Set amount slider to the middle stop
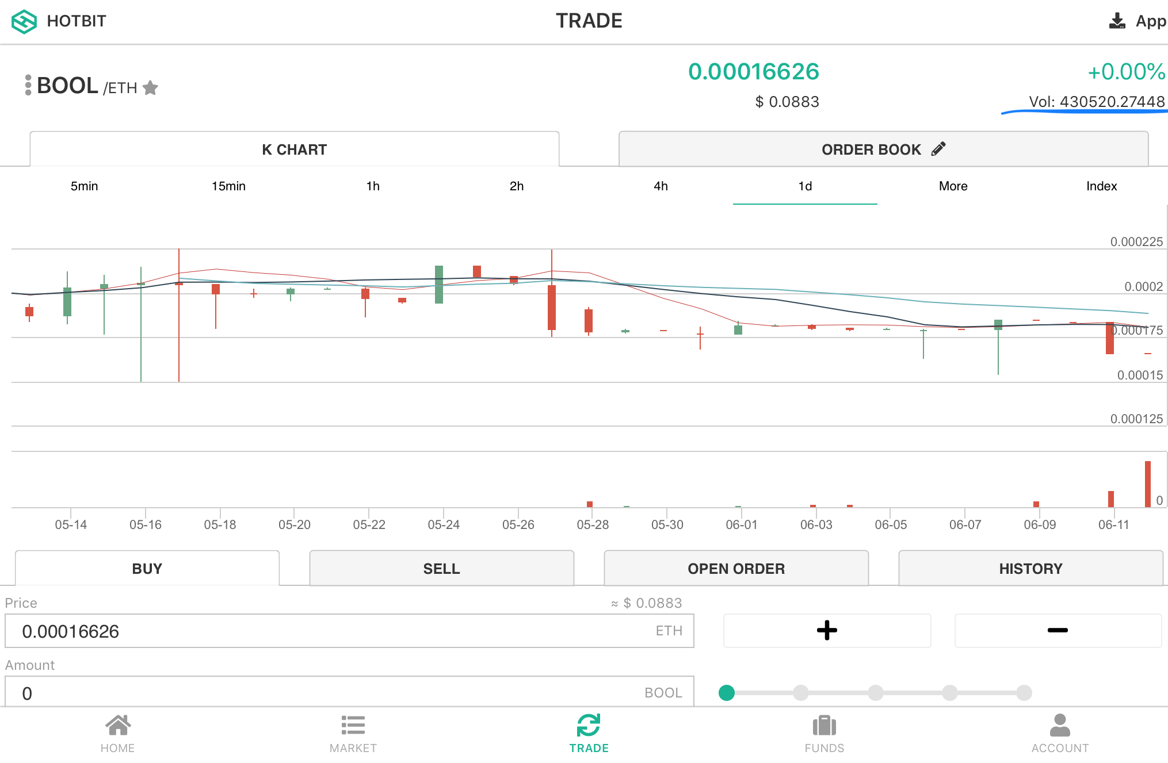Viewport: 1168px width, 763px height. coord(876,693)
